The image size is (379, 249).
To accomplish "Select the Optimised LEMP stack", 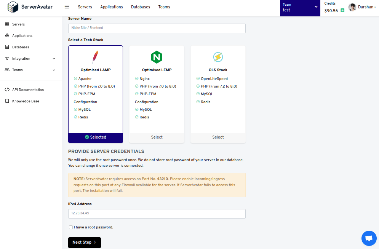I will click(157, 137).
